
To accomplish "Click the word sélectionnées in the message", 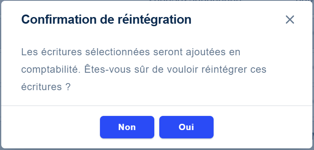I will (117, 52).
